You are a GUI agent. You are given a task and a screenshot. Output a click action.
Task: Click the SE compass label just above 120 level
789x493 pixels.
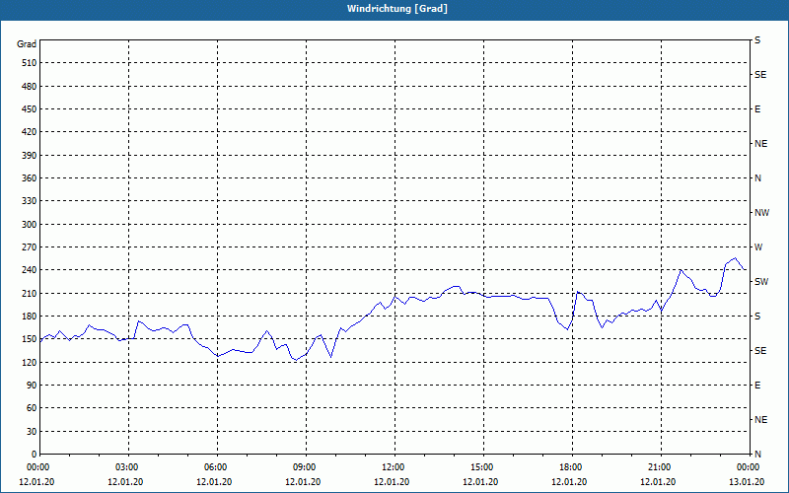click(x=760, y=351)
